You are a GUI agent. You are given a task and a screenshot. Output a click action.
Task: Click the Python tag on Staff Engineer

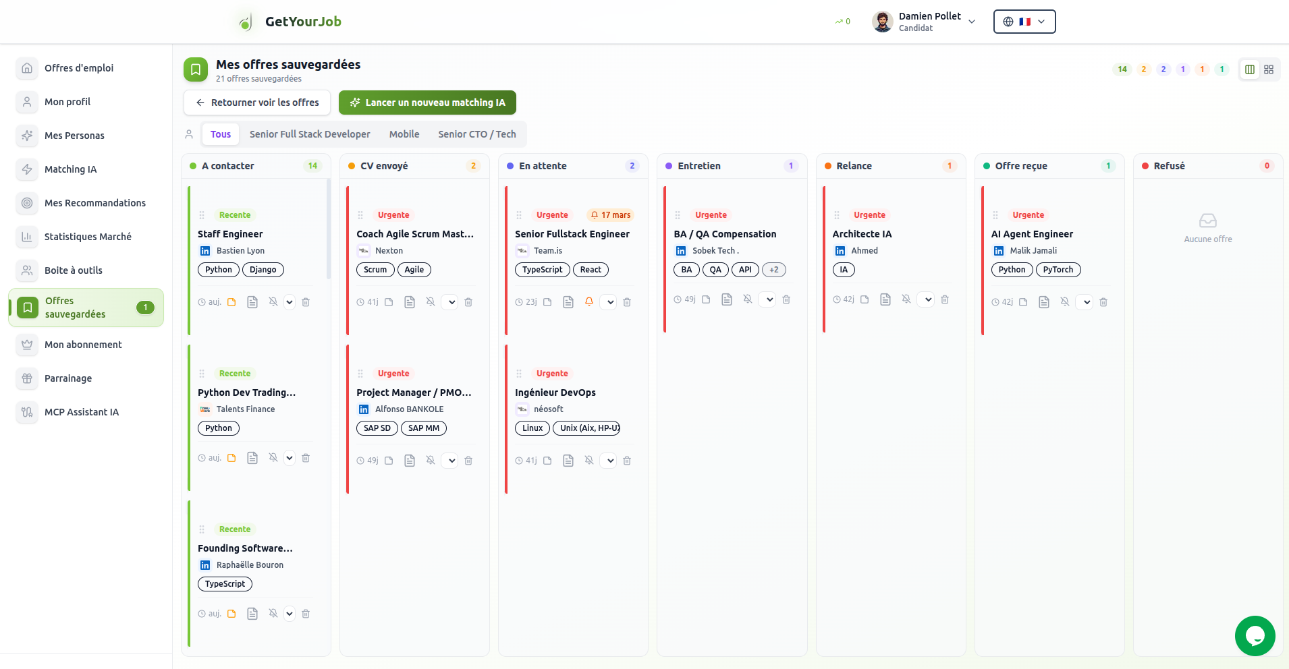tap(219, 270)
